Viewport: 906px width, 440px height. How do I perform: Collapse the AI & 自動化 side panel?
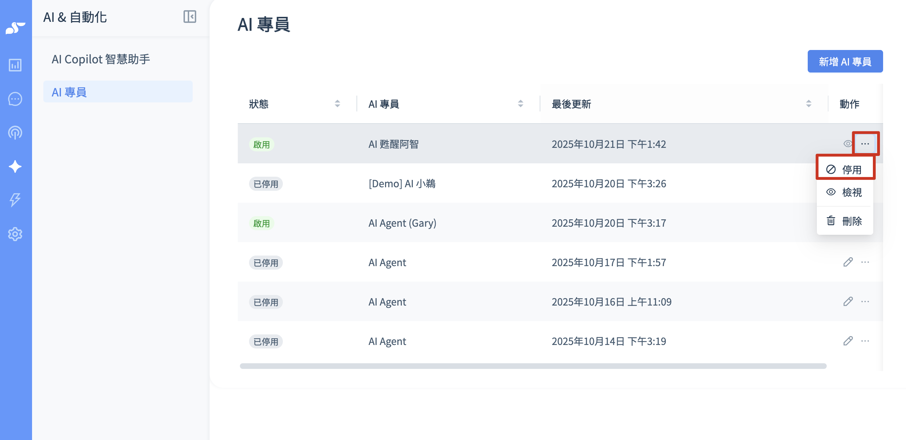tap(190, 17)
